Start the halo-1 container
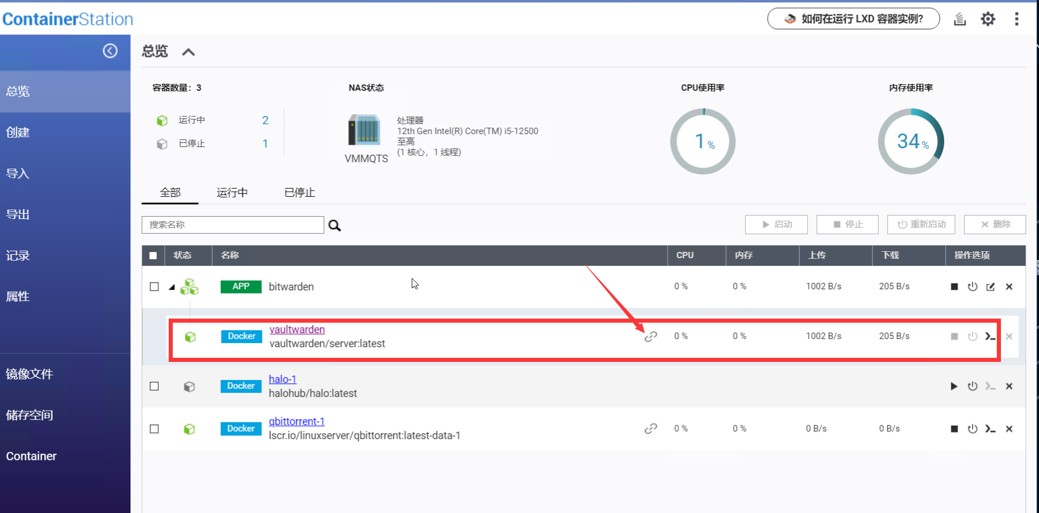The height and width of the screenshot is (513, 1039). tap(954, 387)
